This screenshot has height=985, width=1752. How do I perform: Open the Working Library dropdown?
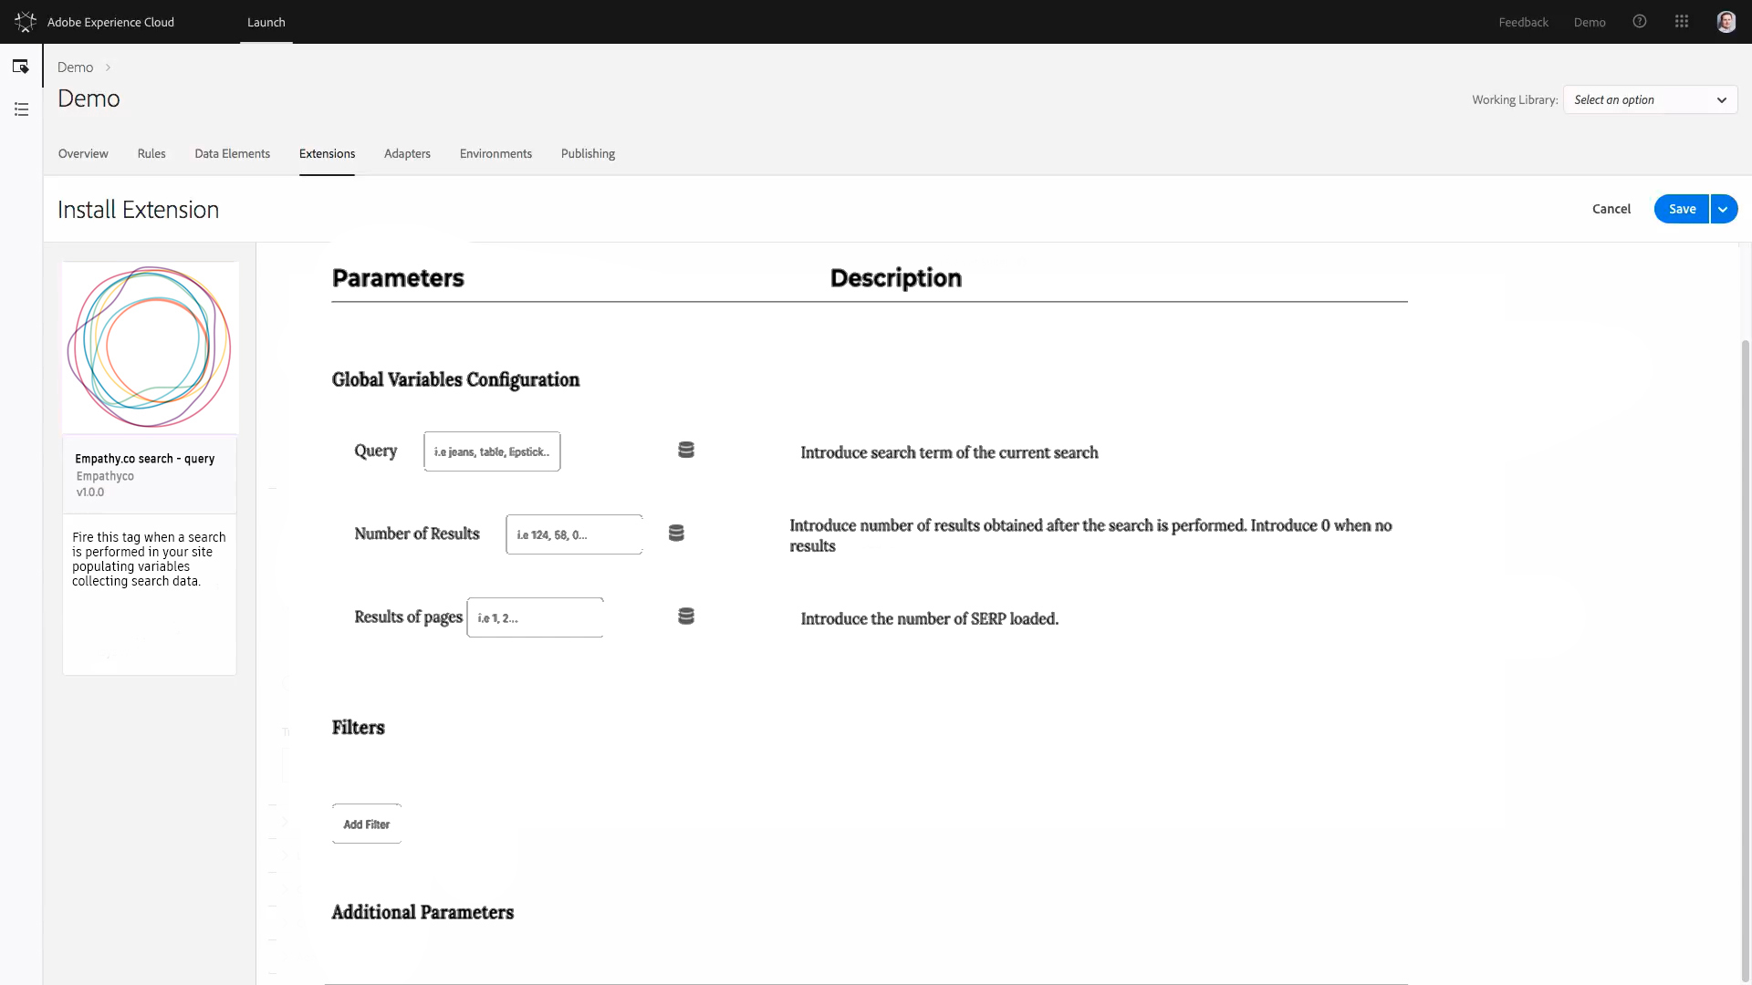1650,99
